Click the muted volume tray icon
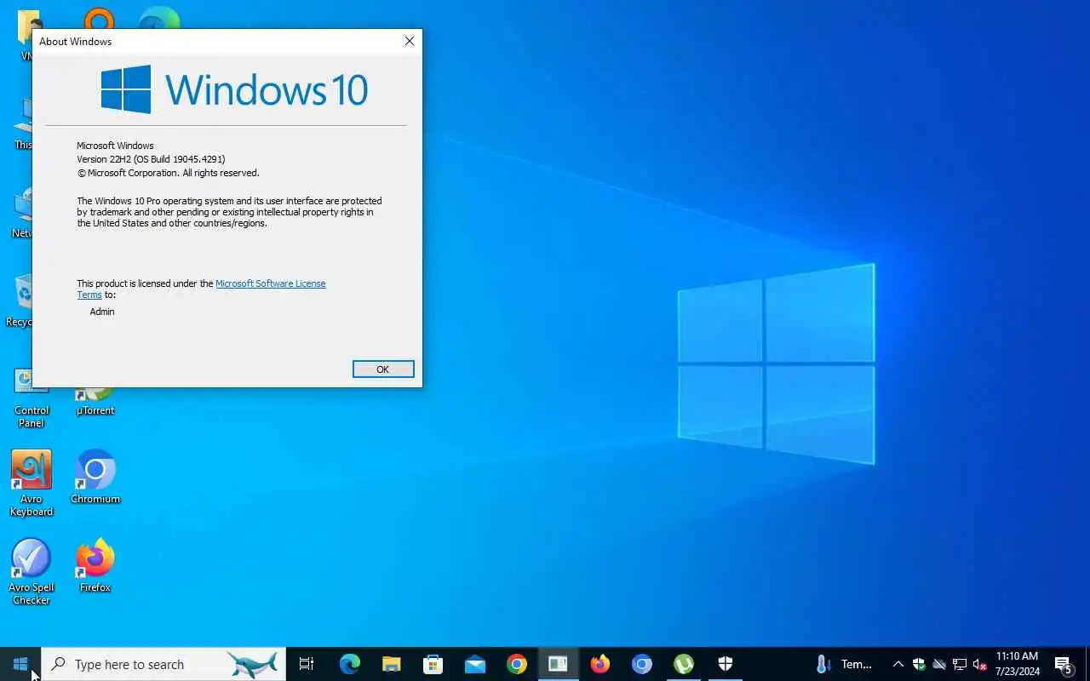Screen dimensions: 1090x681 (x=980, y=664)
